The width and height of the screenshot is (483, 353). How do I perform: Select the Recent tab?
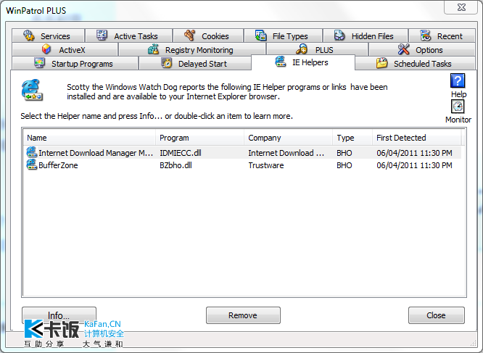point(442,36)
